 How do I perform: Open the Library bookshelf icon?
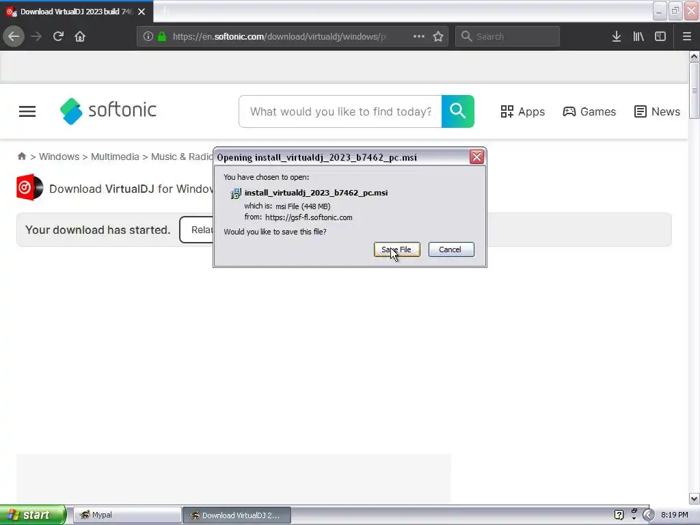click(638, 36)
